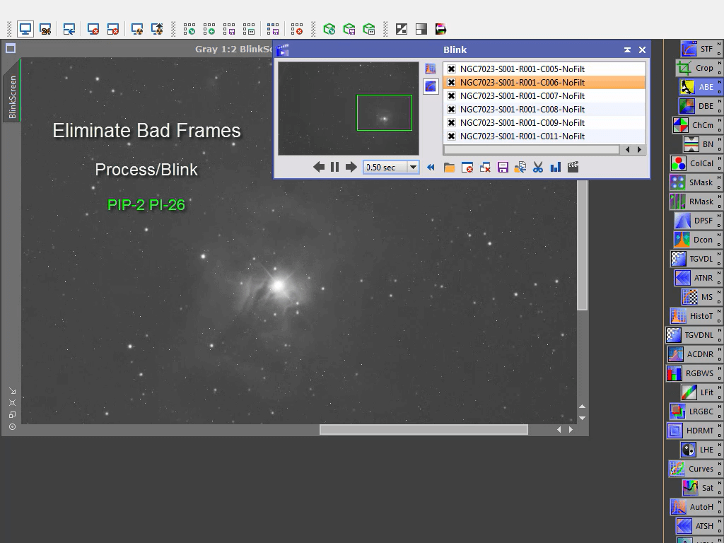Click the Blink statistics bar chart icon

(555, 168)
